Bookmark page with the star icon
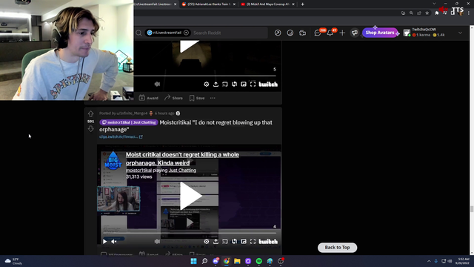Viewport: 474px width, 267px height. 427,13
